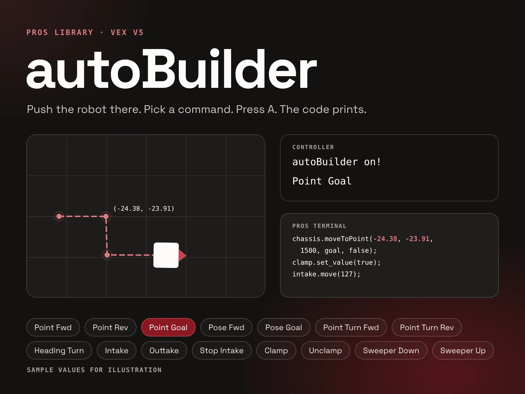Viewport: 525px width, 394px height.
Task: Click the 'autoBuilder on!' controller text
Action: [x=337, y=162]
